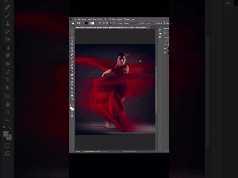Switch to the Properties panel tab
Image resolution: width=238 pixels, height=178 pixels.
click(167, 29)
